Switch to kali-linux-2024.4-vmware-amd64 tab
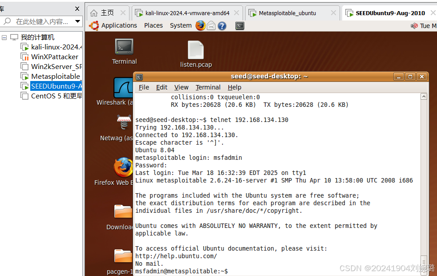Viewport: 437px width, 276px height. (x=187, y=13)
